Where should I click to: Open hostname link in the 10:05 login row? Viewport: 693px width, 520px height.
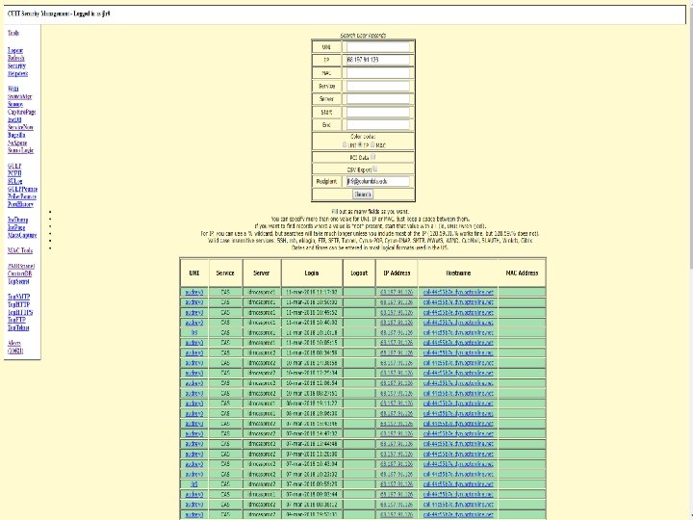pos(458,343)
